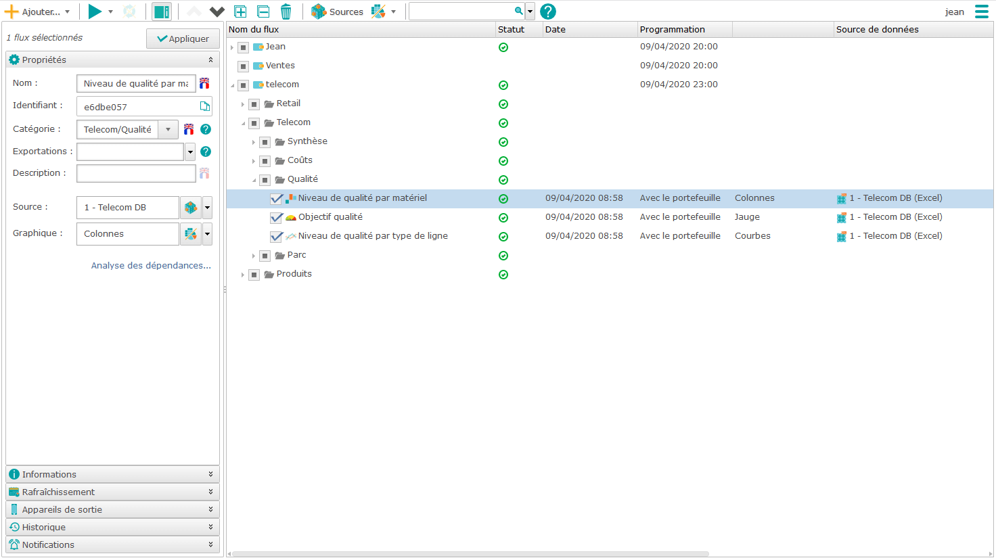Sort by Programmation column header
The height and width of the screenshot is (558, 996).
coord(685,29)
